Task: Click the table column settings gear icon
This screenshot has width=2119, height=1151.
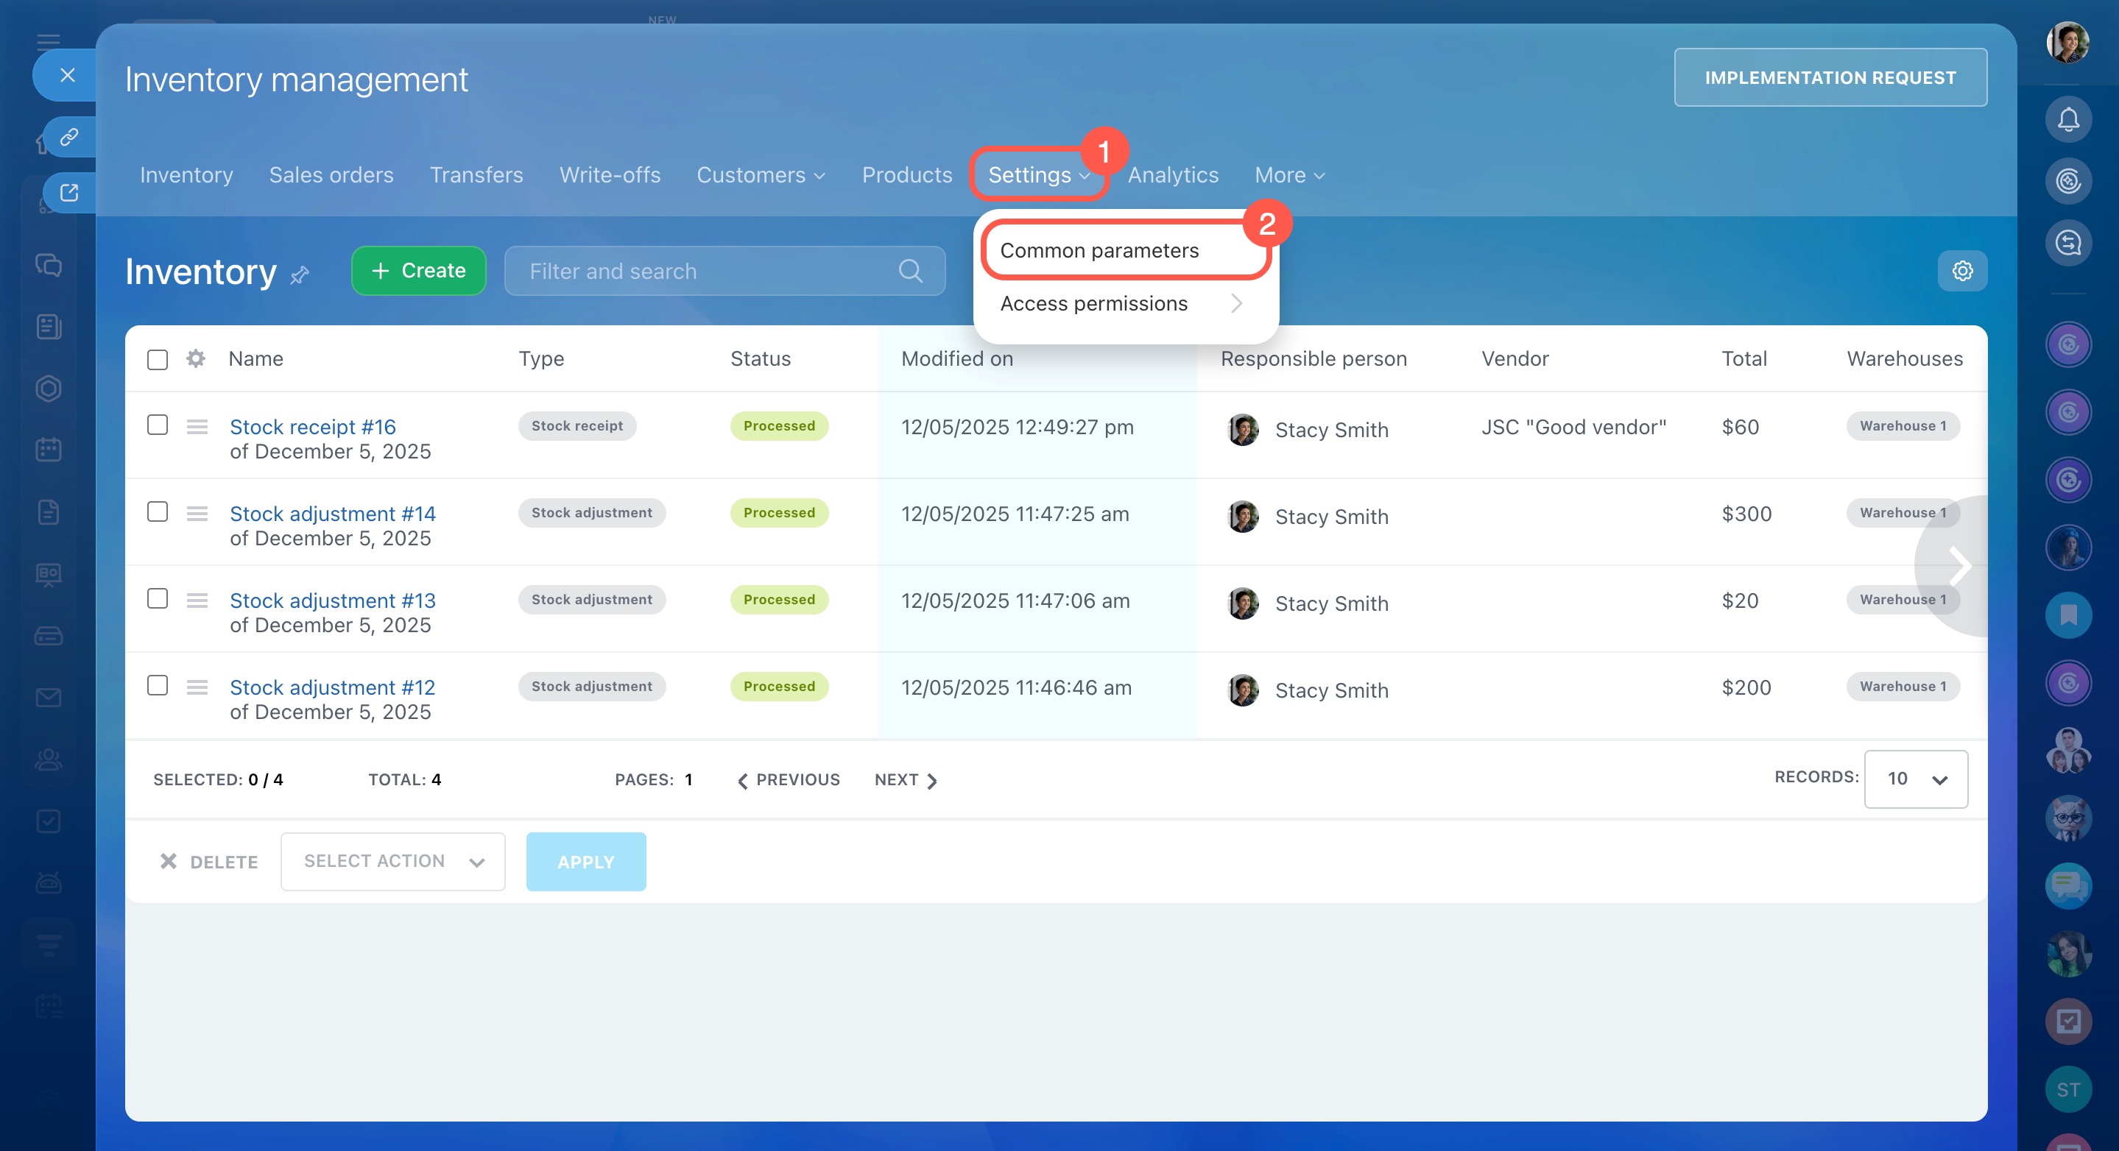Action: [x=196, y=358]
